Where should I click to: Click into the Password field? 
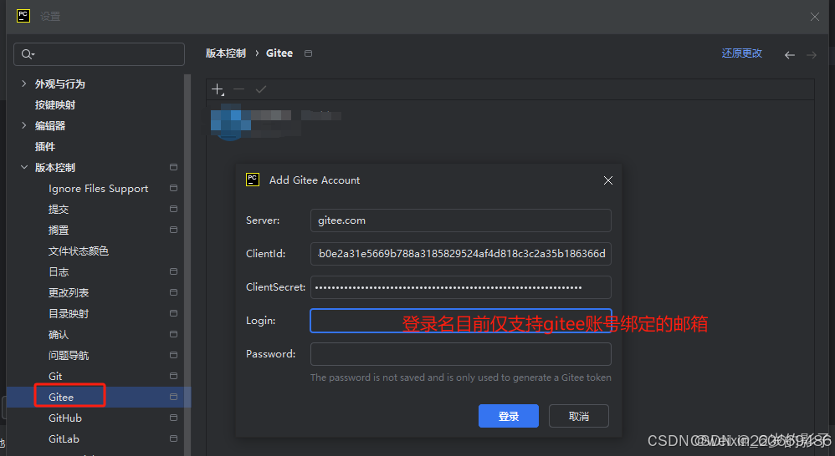[461, 354]
